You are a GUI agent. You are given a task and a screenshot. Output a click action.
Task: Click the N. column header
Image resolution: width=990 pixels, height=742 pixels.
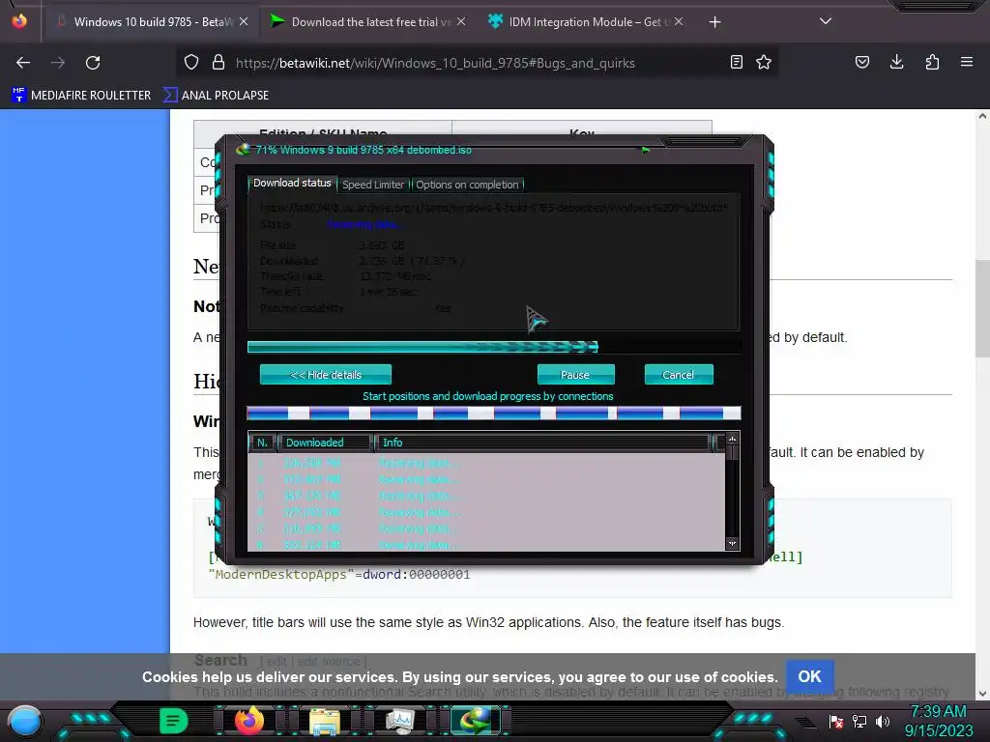[263, 442]
